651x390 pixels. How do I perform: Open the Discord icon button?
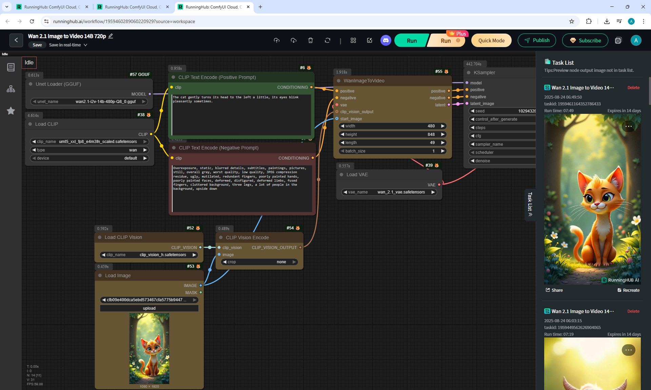pyautogui.click(x=386, y=40)
